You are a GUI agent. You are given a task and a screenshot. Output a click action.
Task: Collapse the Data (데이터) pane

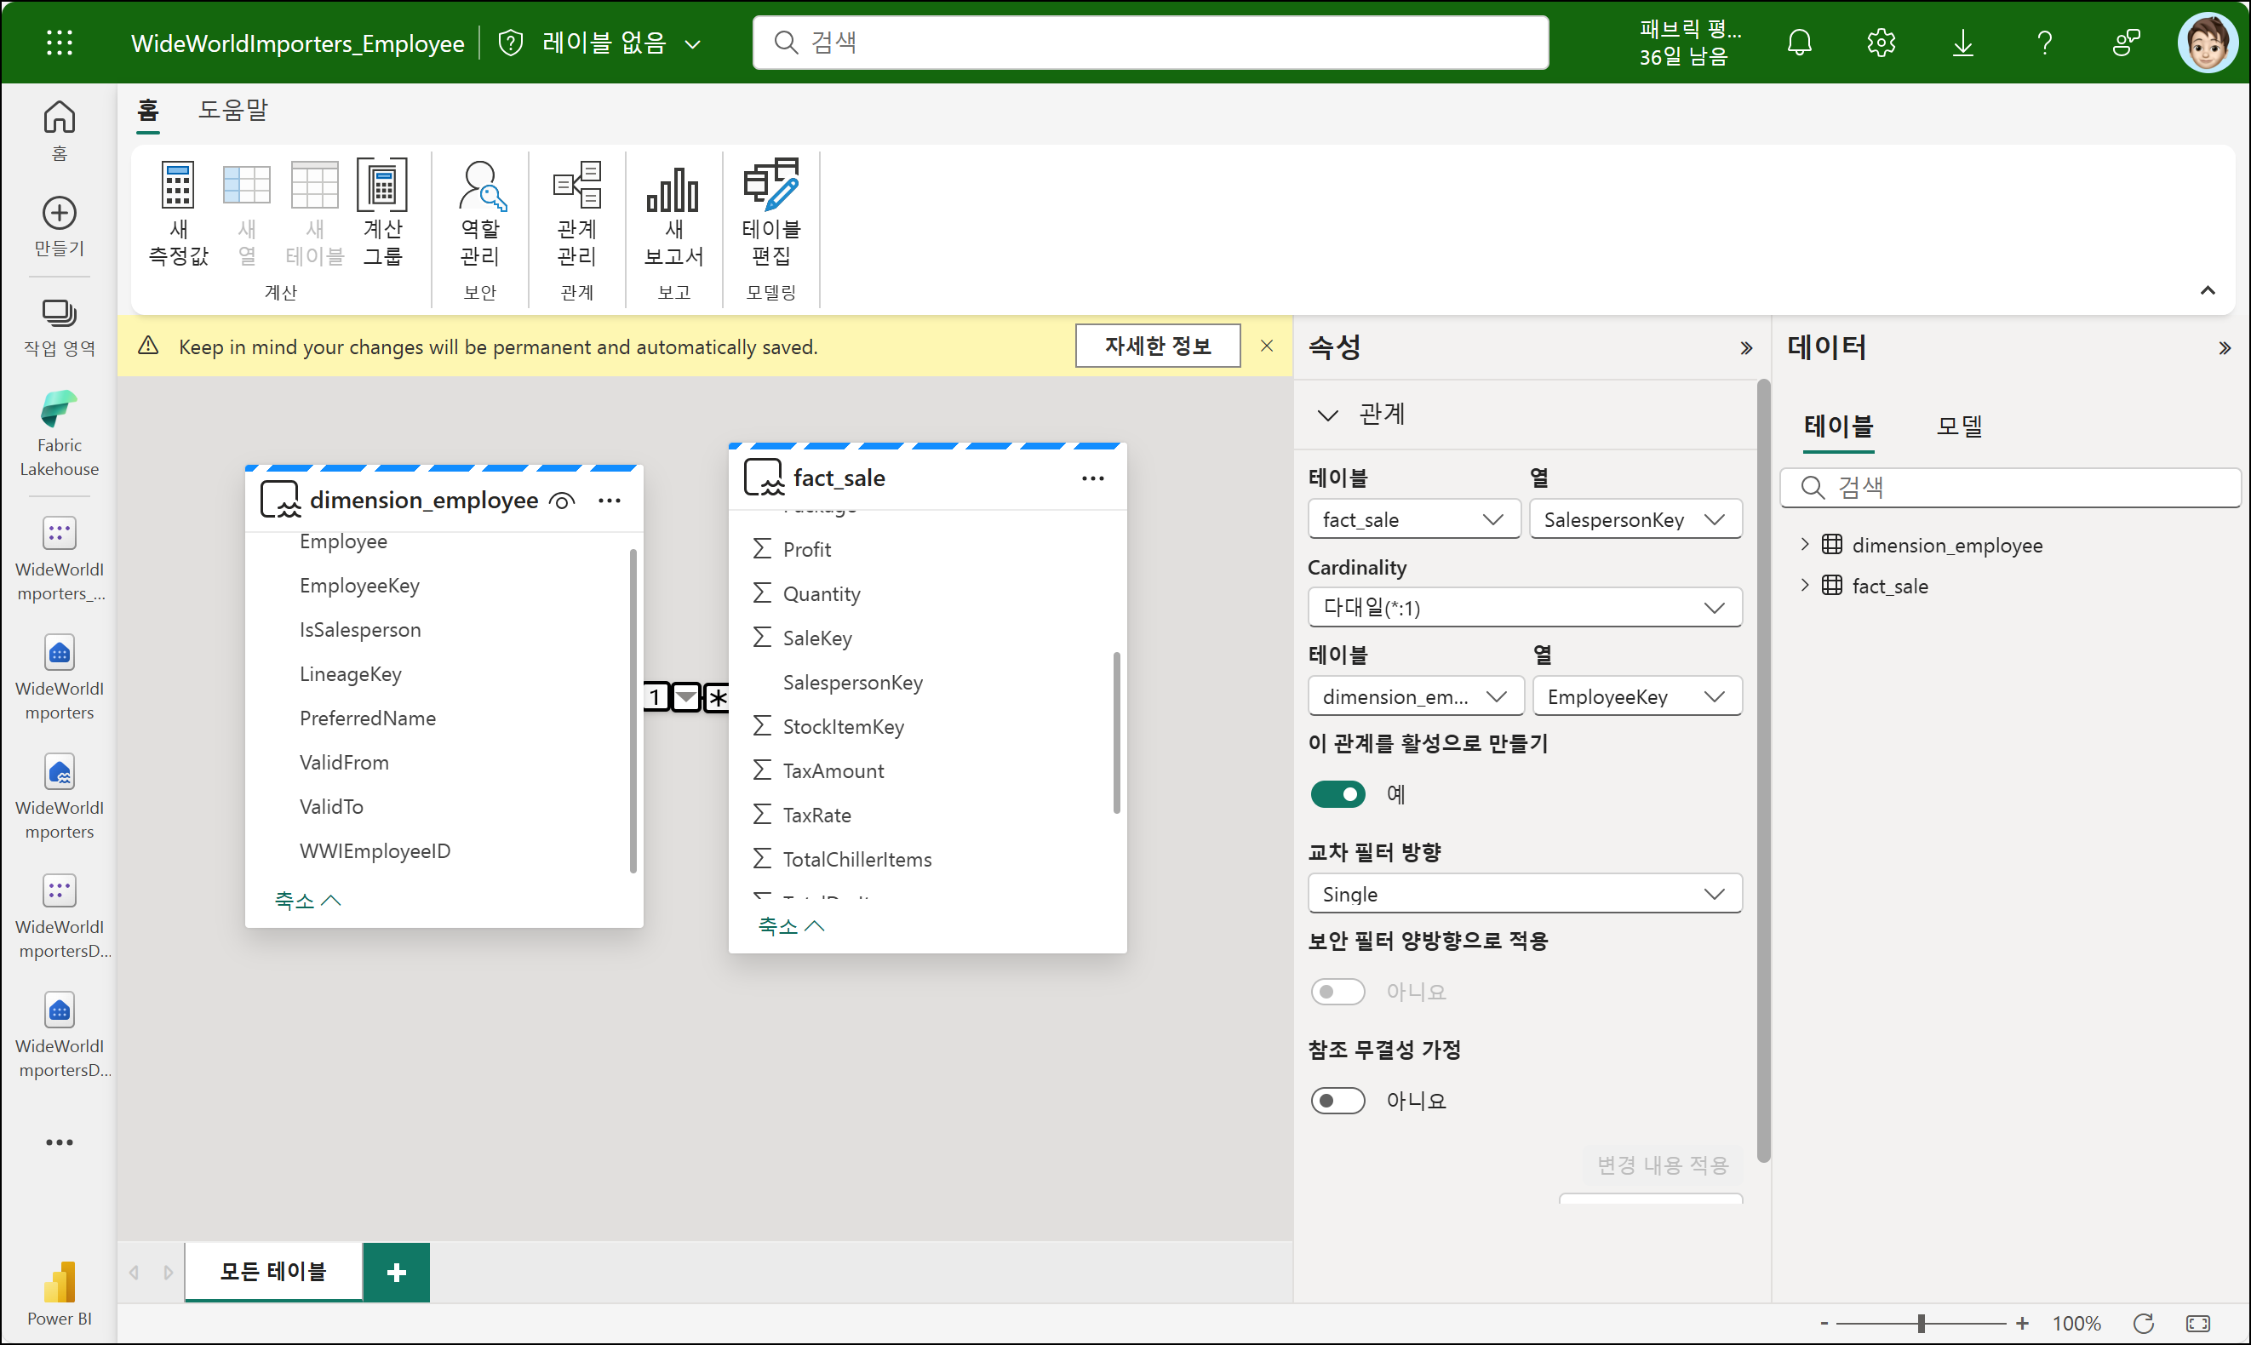[x=2224, y=348]
